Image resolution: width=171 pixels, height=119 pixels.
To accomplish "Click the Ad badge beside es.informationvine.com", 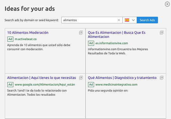I will pyautogui.click(x=91, y=43).
